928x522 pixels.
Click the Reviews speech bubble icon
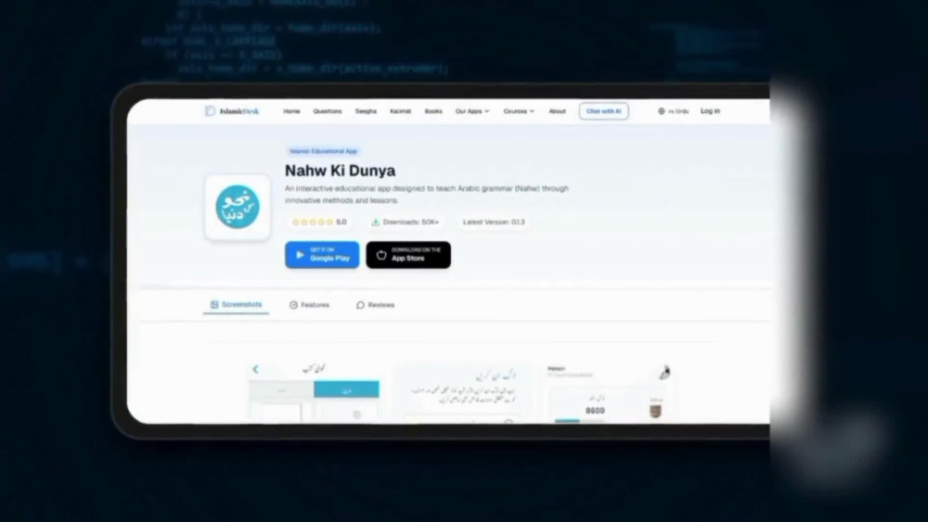(360, 305)
